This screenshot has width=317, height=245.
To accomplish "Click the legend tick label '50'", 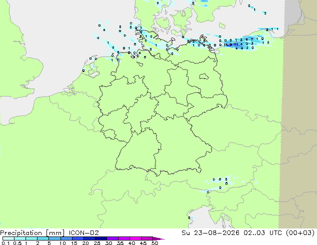I will (154, 243).
